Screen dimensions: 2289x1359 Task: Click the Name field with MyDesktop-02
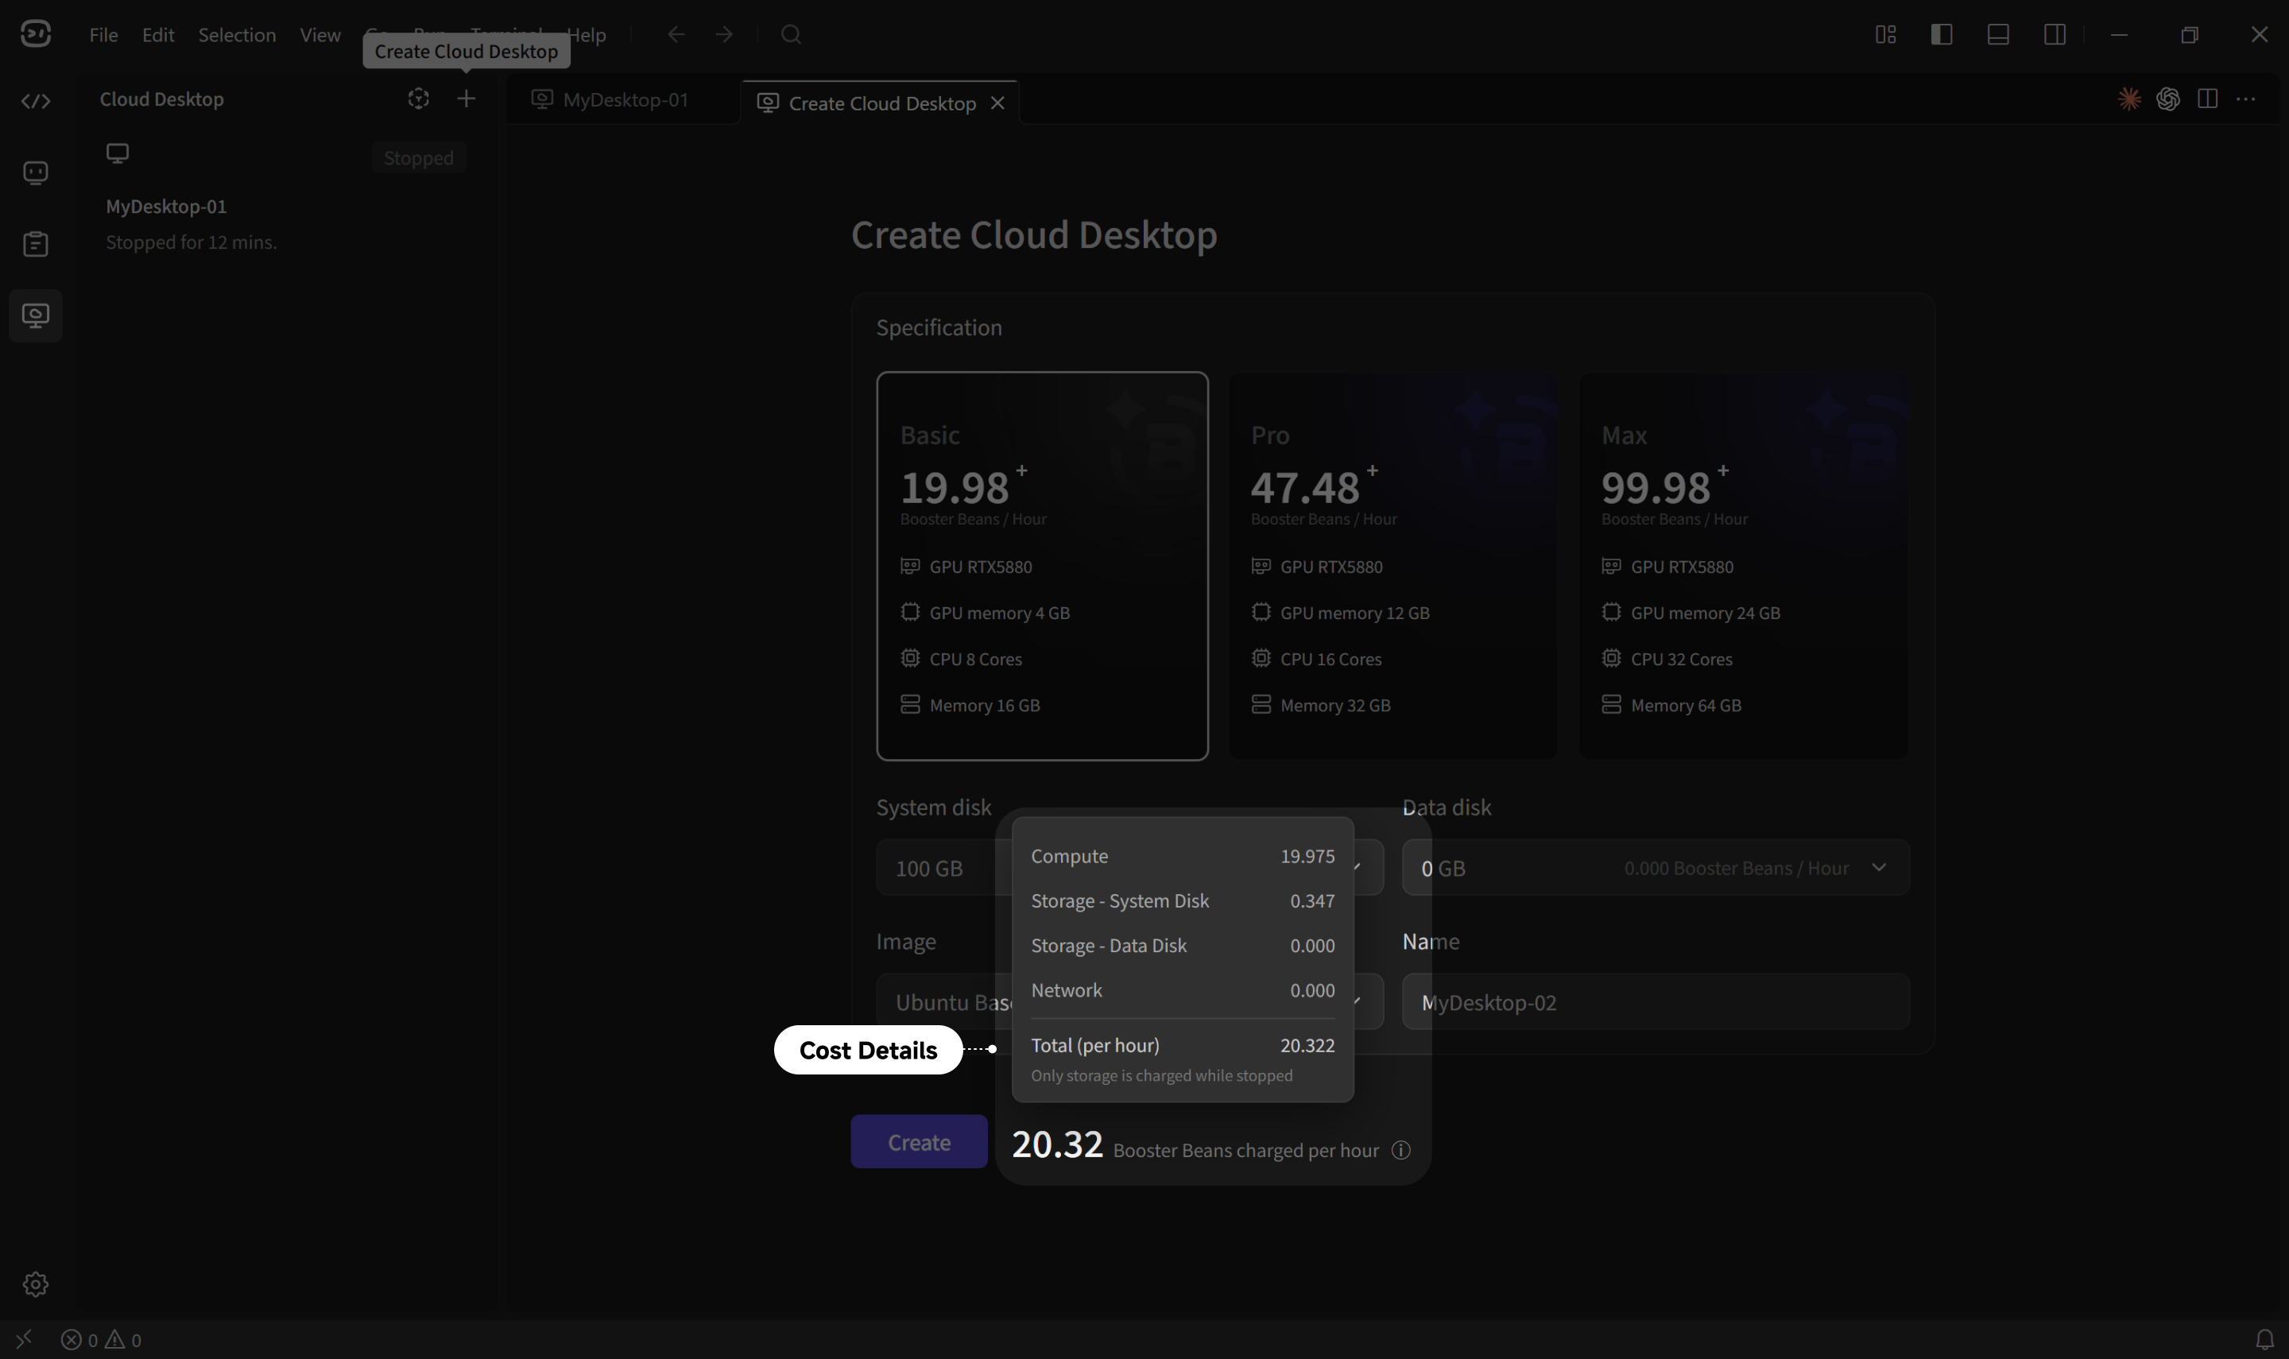(x=1656, y=1002)
